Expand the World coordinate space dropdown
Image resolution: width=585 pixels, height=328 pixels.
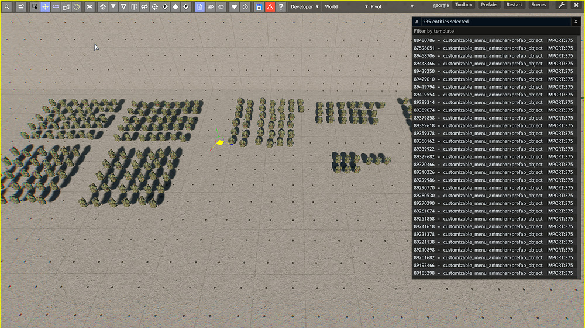[x=346, y=6]
